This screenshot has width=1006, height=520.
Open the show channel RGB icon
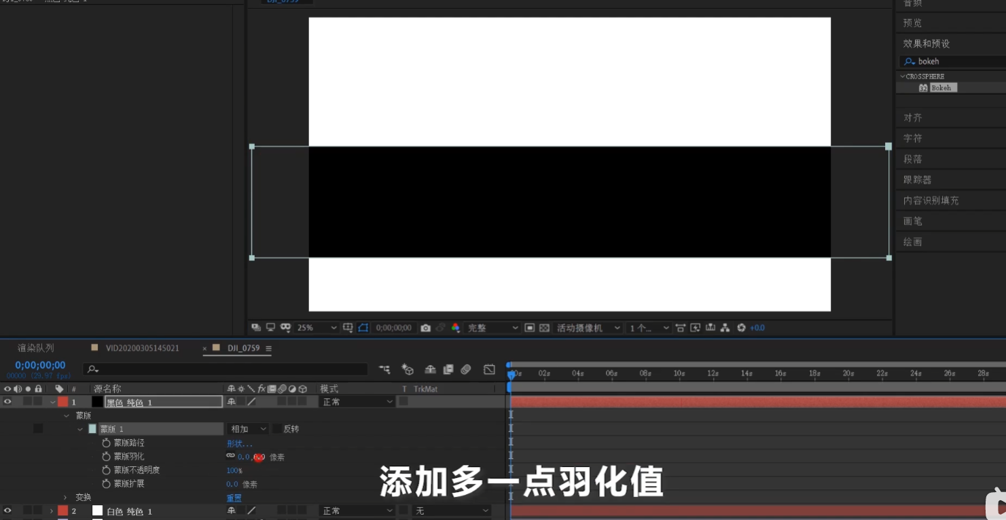(x=456, y=328)
